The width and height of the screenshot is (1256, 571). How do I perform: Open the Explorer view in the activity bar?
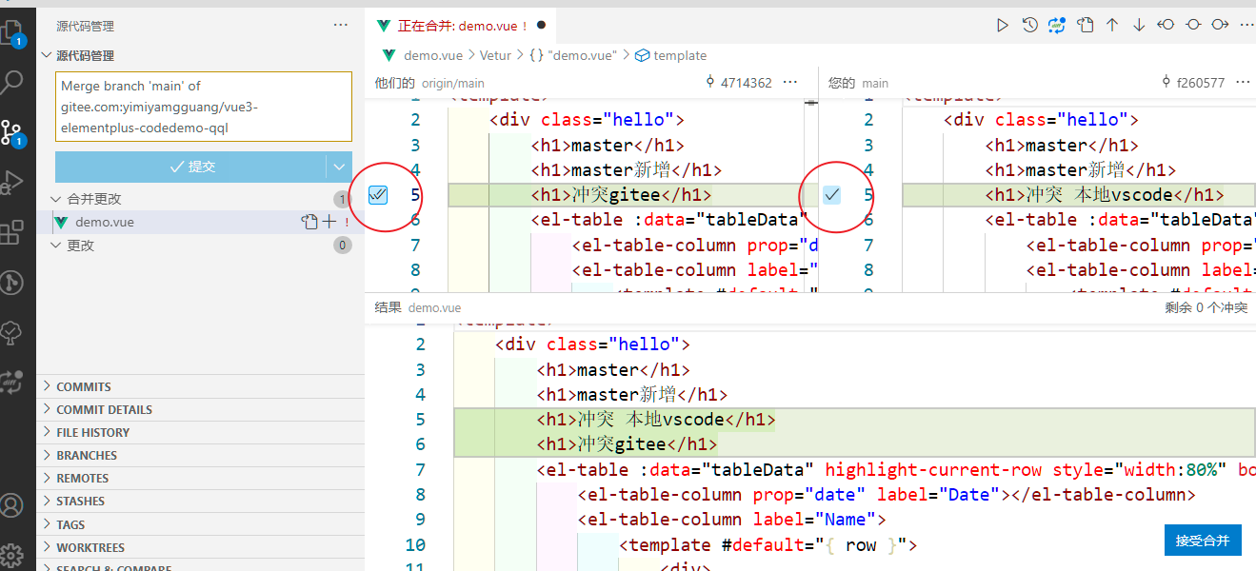click(x=12, y=32)
